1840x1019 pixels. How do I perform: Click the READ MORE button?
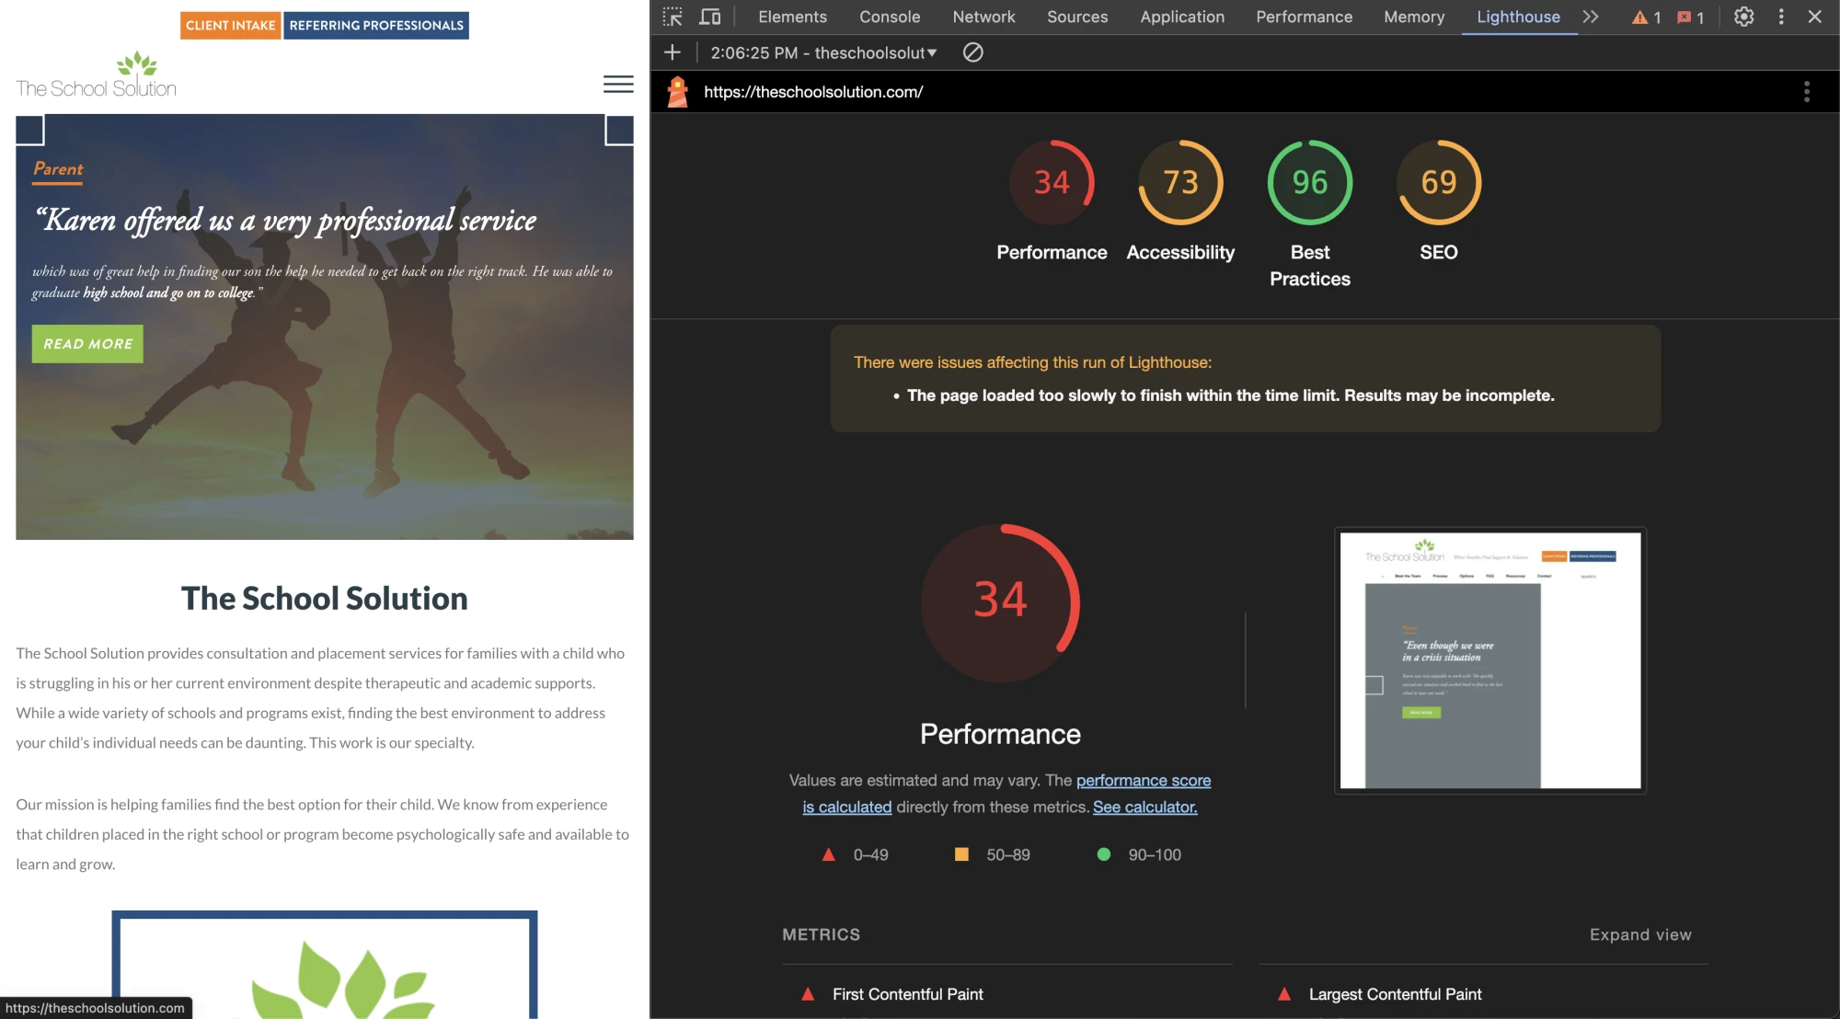pyautogui.click(x=87, y=344)
